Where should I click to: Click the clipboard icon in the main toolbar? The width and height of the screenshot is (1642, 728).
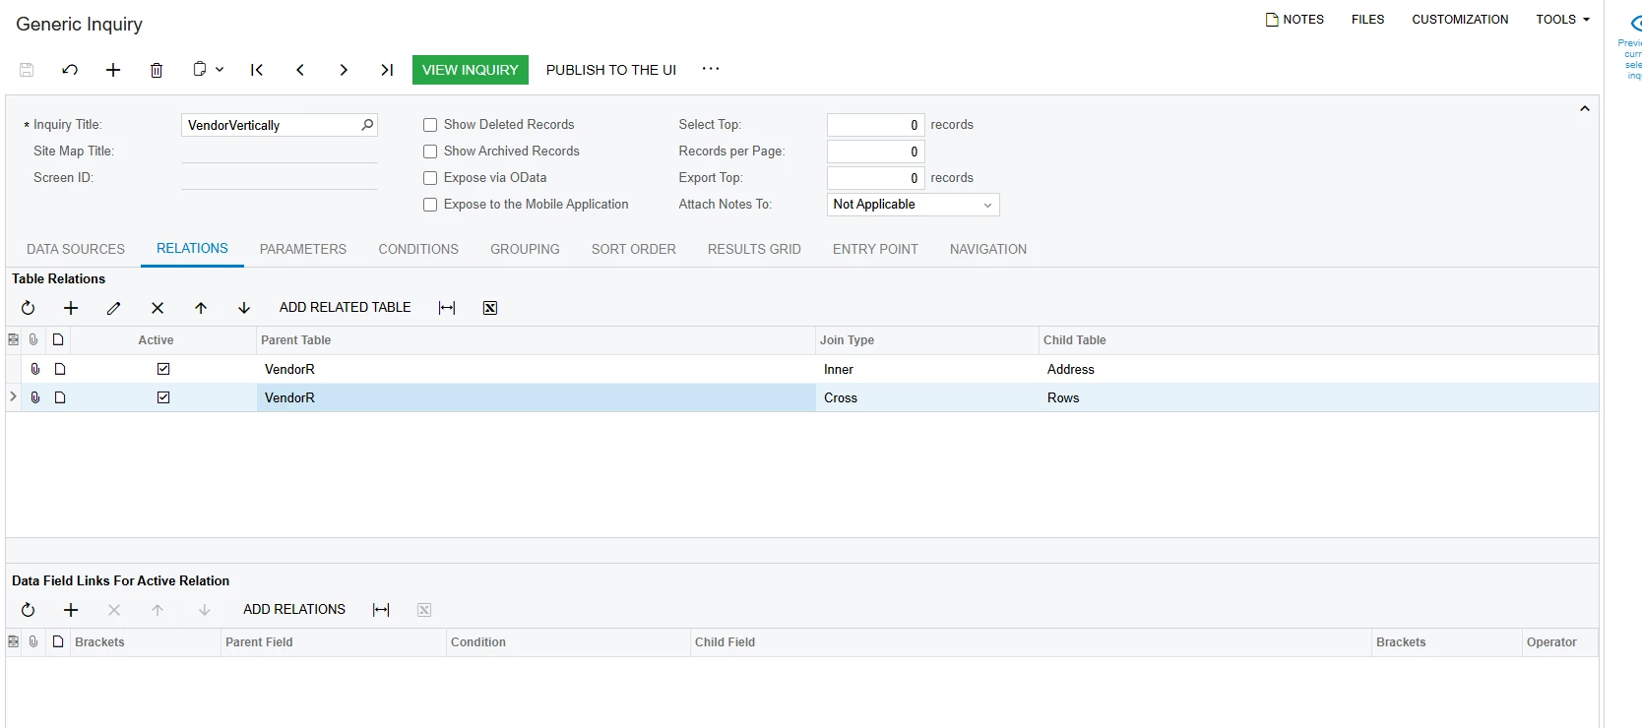click(200, 69)
